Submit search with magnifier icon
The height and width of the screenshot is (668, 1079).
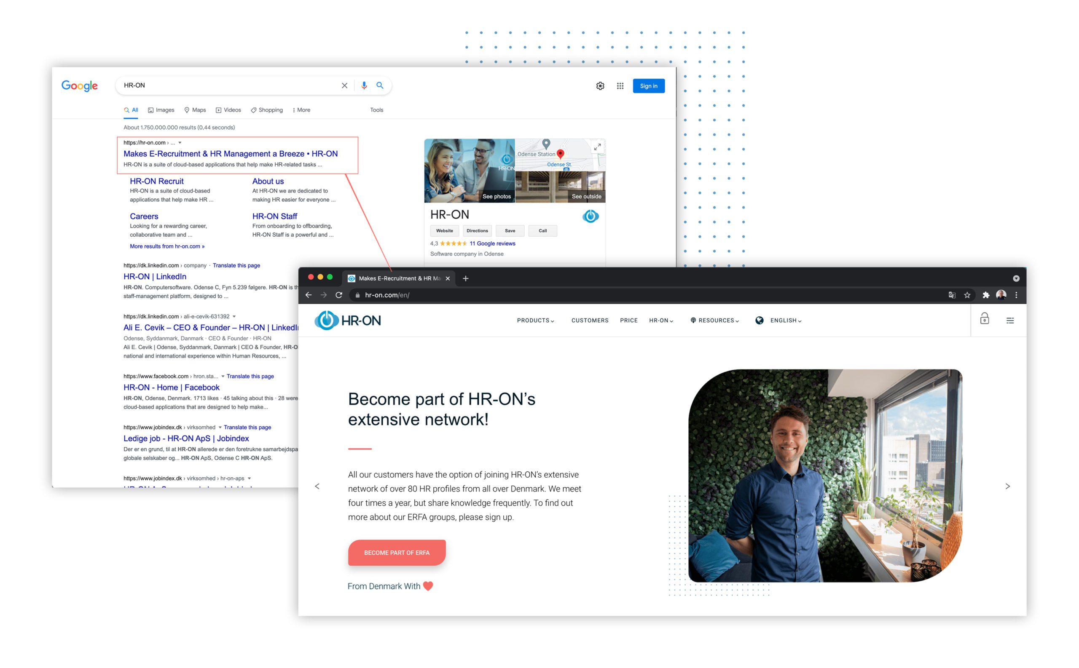[380, 85]
